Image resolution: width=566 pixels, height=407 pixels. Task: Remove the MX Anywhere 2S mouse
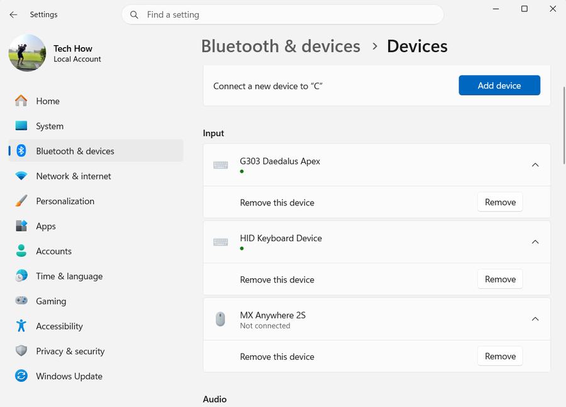[x=500, y=356]
